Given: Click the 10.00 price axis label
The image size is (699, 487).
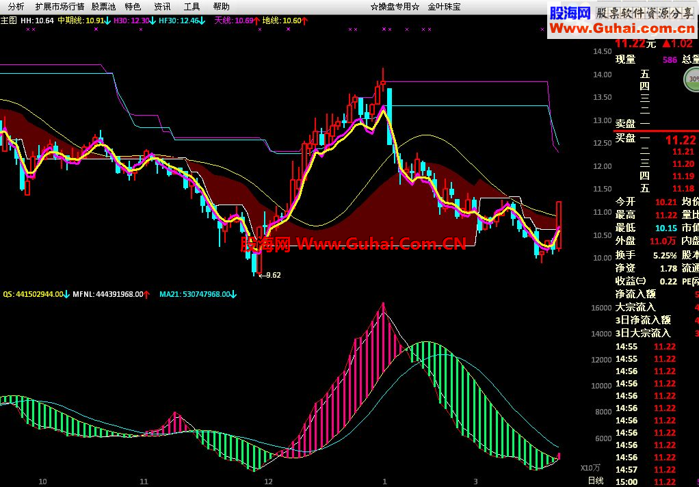Looking at the screenshot, I should point(603,258).
